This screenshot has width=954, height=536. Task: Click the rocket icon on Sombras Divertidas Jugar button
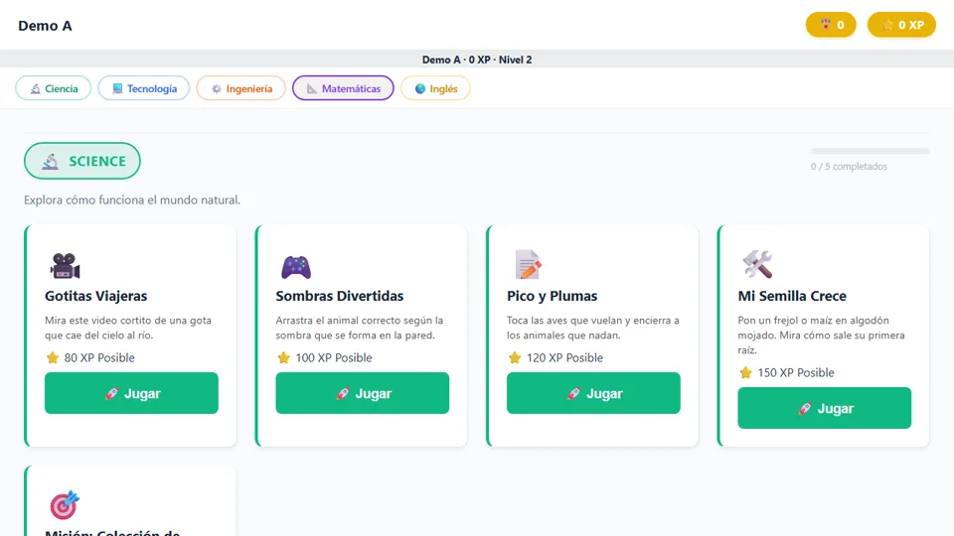pyautogui.click(x=343, y=394)
